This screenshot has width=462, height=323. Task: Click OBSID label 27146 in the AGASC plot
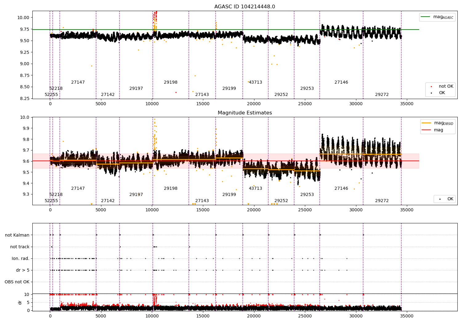click(341, 82)
